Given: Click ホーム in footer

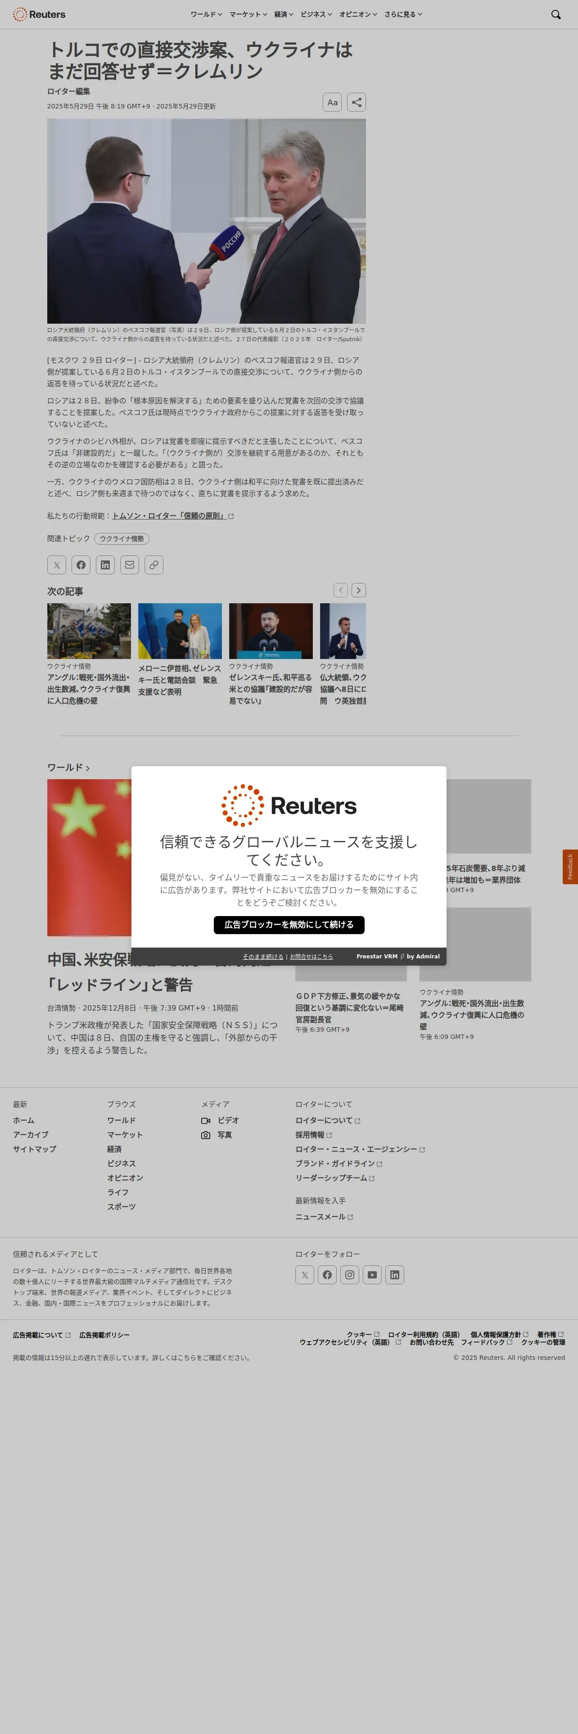Looking at the screenshot, I should (x=23, y=1121).
